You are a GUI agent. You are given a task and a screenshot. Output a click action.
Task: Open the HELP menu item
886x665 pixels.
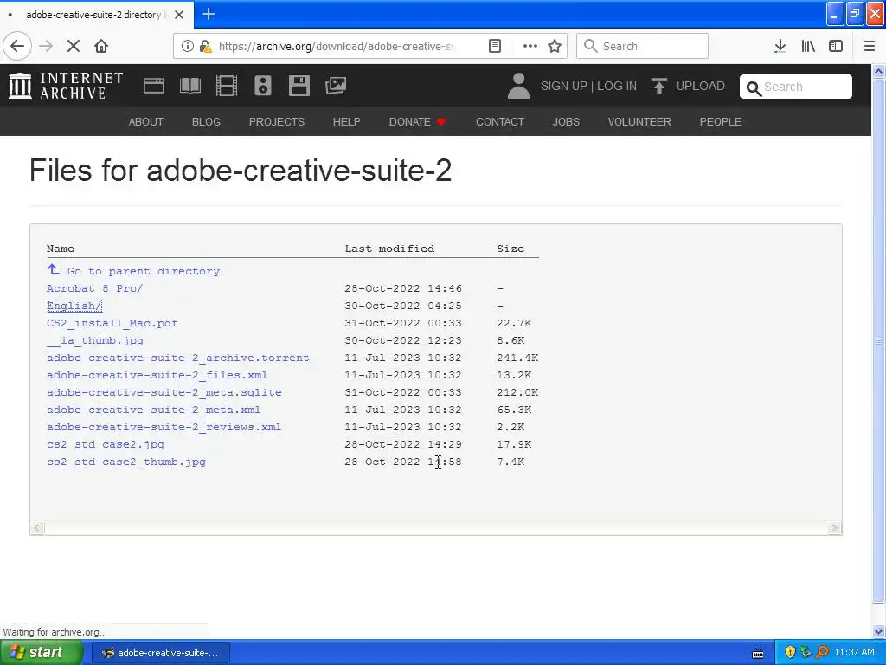click(346, 121)
